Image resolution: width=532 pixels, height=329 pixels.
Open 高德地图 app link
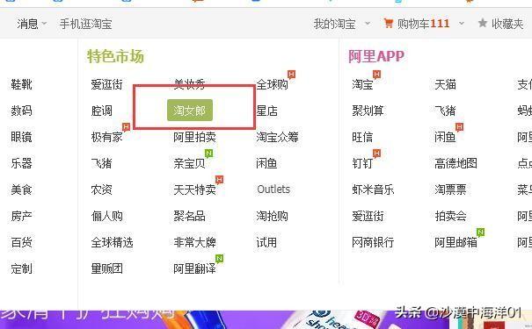[455, 163]
